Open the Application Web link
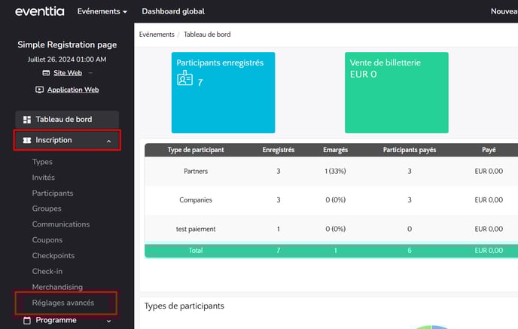 click(73, 90)
